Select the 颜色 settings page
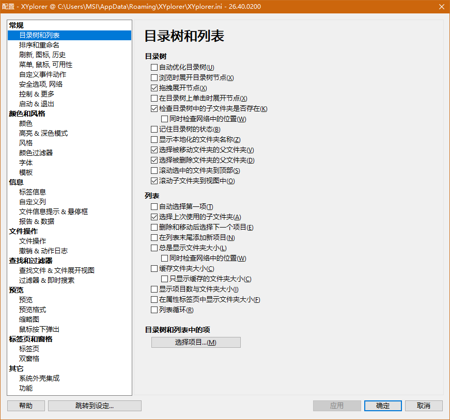 [25, 123]
